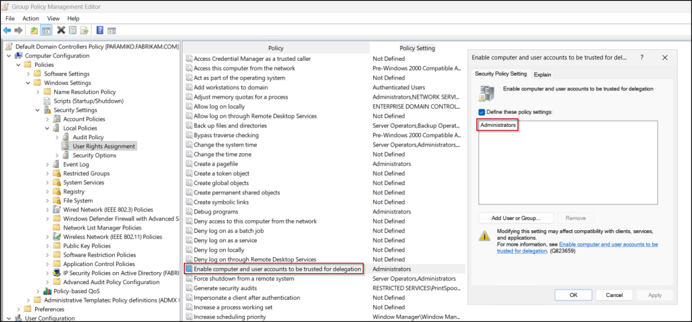Click the Properties toolbar icon
The image size is (692, 322).
pyautogui.click(x=73, y=30)
